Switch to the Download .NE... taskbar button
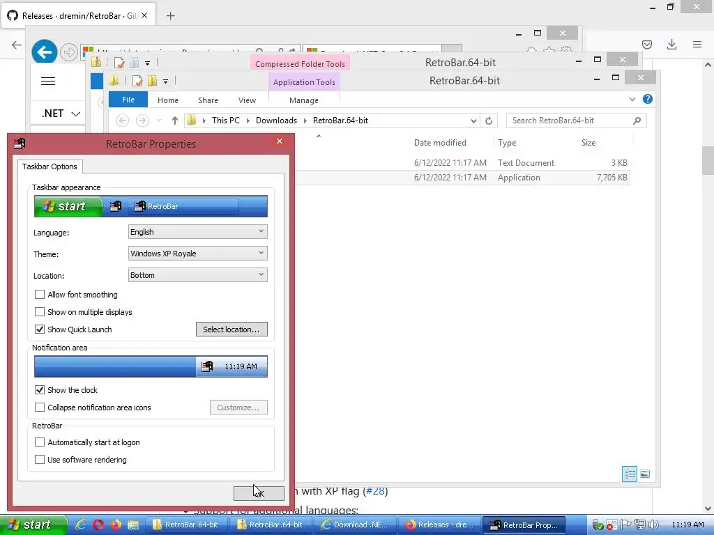The width and height of the screenshot is (714, 535). (354, 525)
